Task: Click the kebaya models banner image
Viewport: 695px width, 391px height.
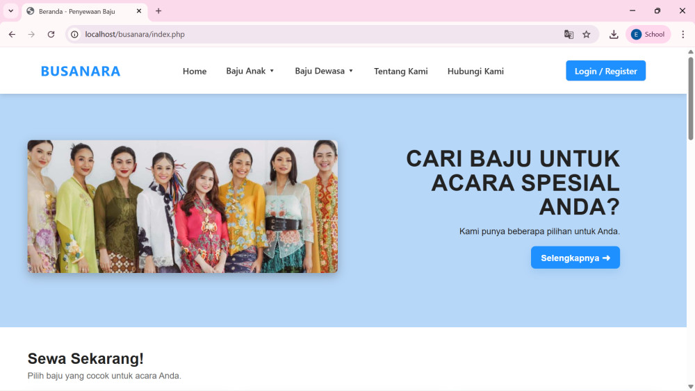Action: (182, 206)
